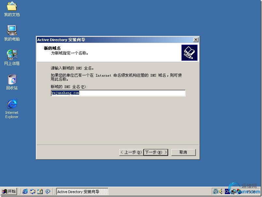Click the volume speaker tray icon

tap(221, 191)
